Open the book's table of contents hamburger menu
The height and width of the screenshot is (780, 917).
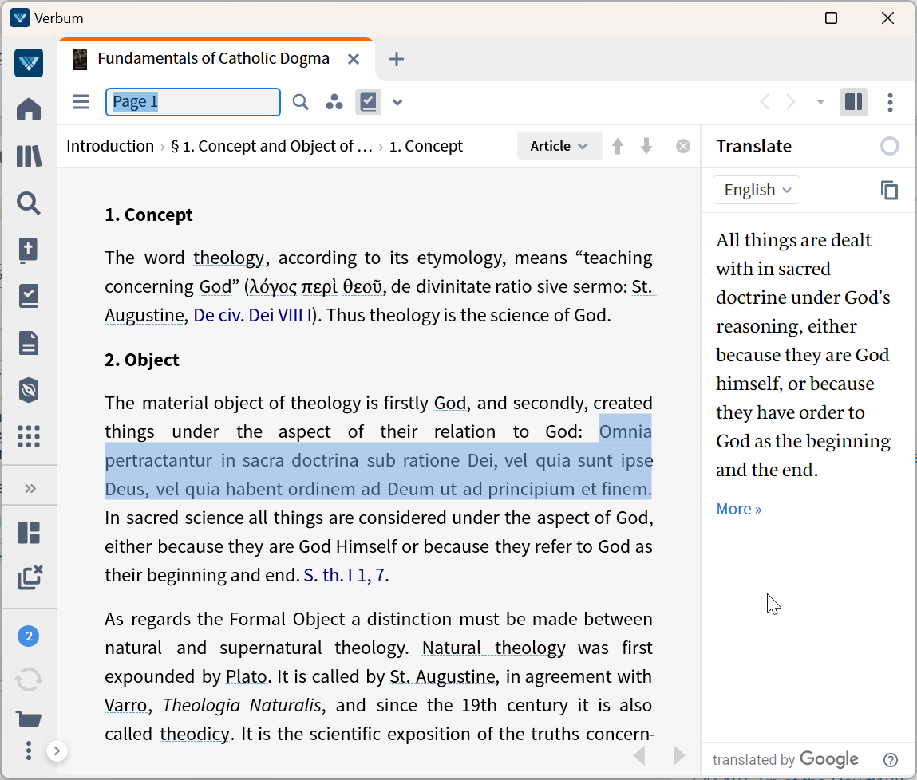pos(81,102)
